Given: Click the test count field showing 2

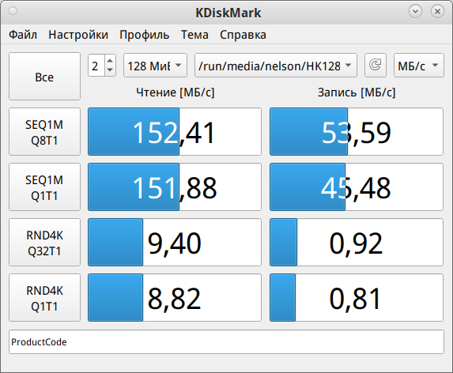Looking at the screenshot, I should (x=96, y=66).
